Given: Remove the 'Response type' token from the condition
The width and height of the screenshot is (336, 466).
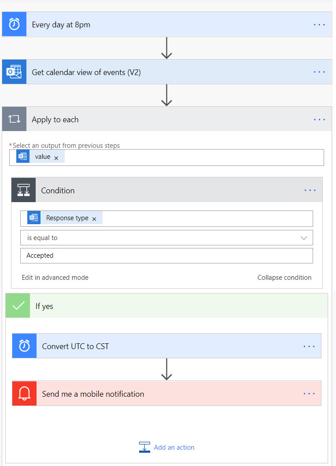Looking at the screenshot, I should [x=94, y=219].
